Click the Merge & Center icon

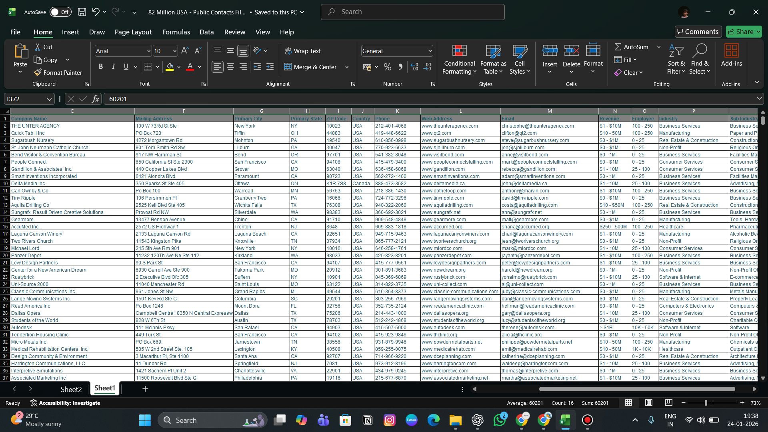(288, 67)
